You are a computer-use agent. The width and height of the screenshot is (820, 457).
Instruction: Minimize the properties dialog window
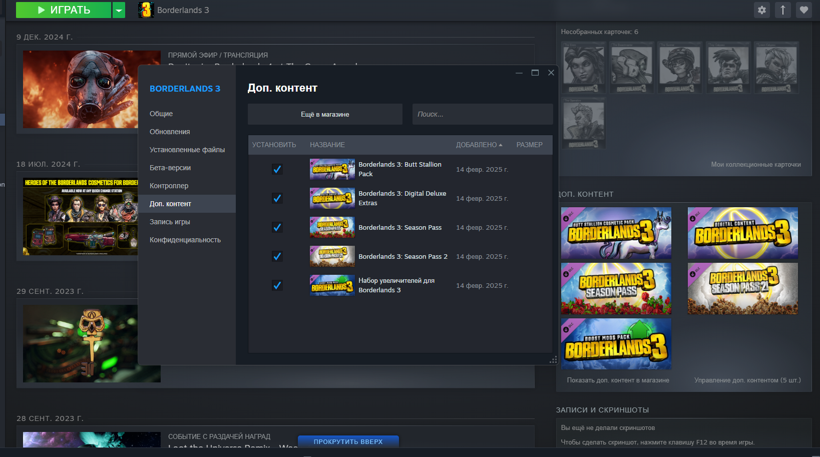(519, 73)
